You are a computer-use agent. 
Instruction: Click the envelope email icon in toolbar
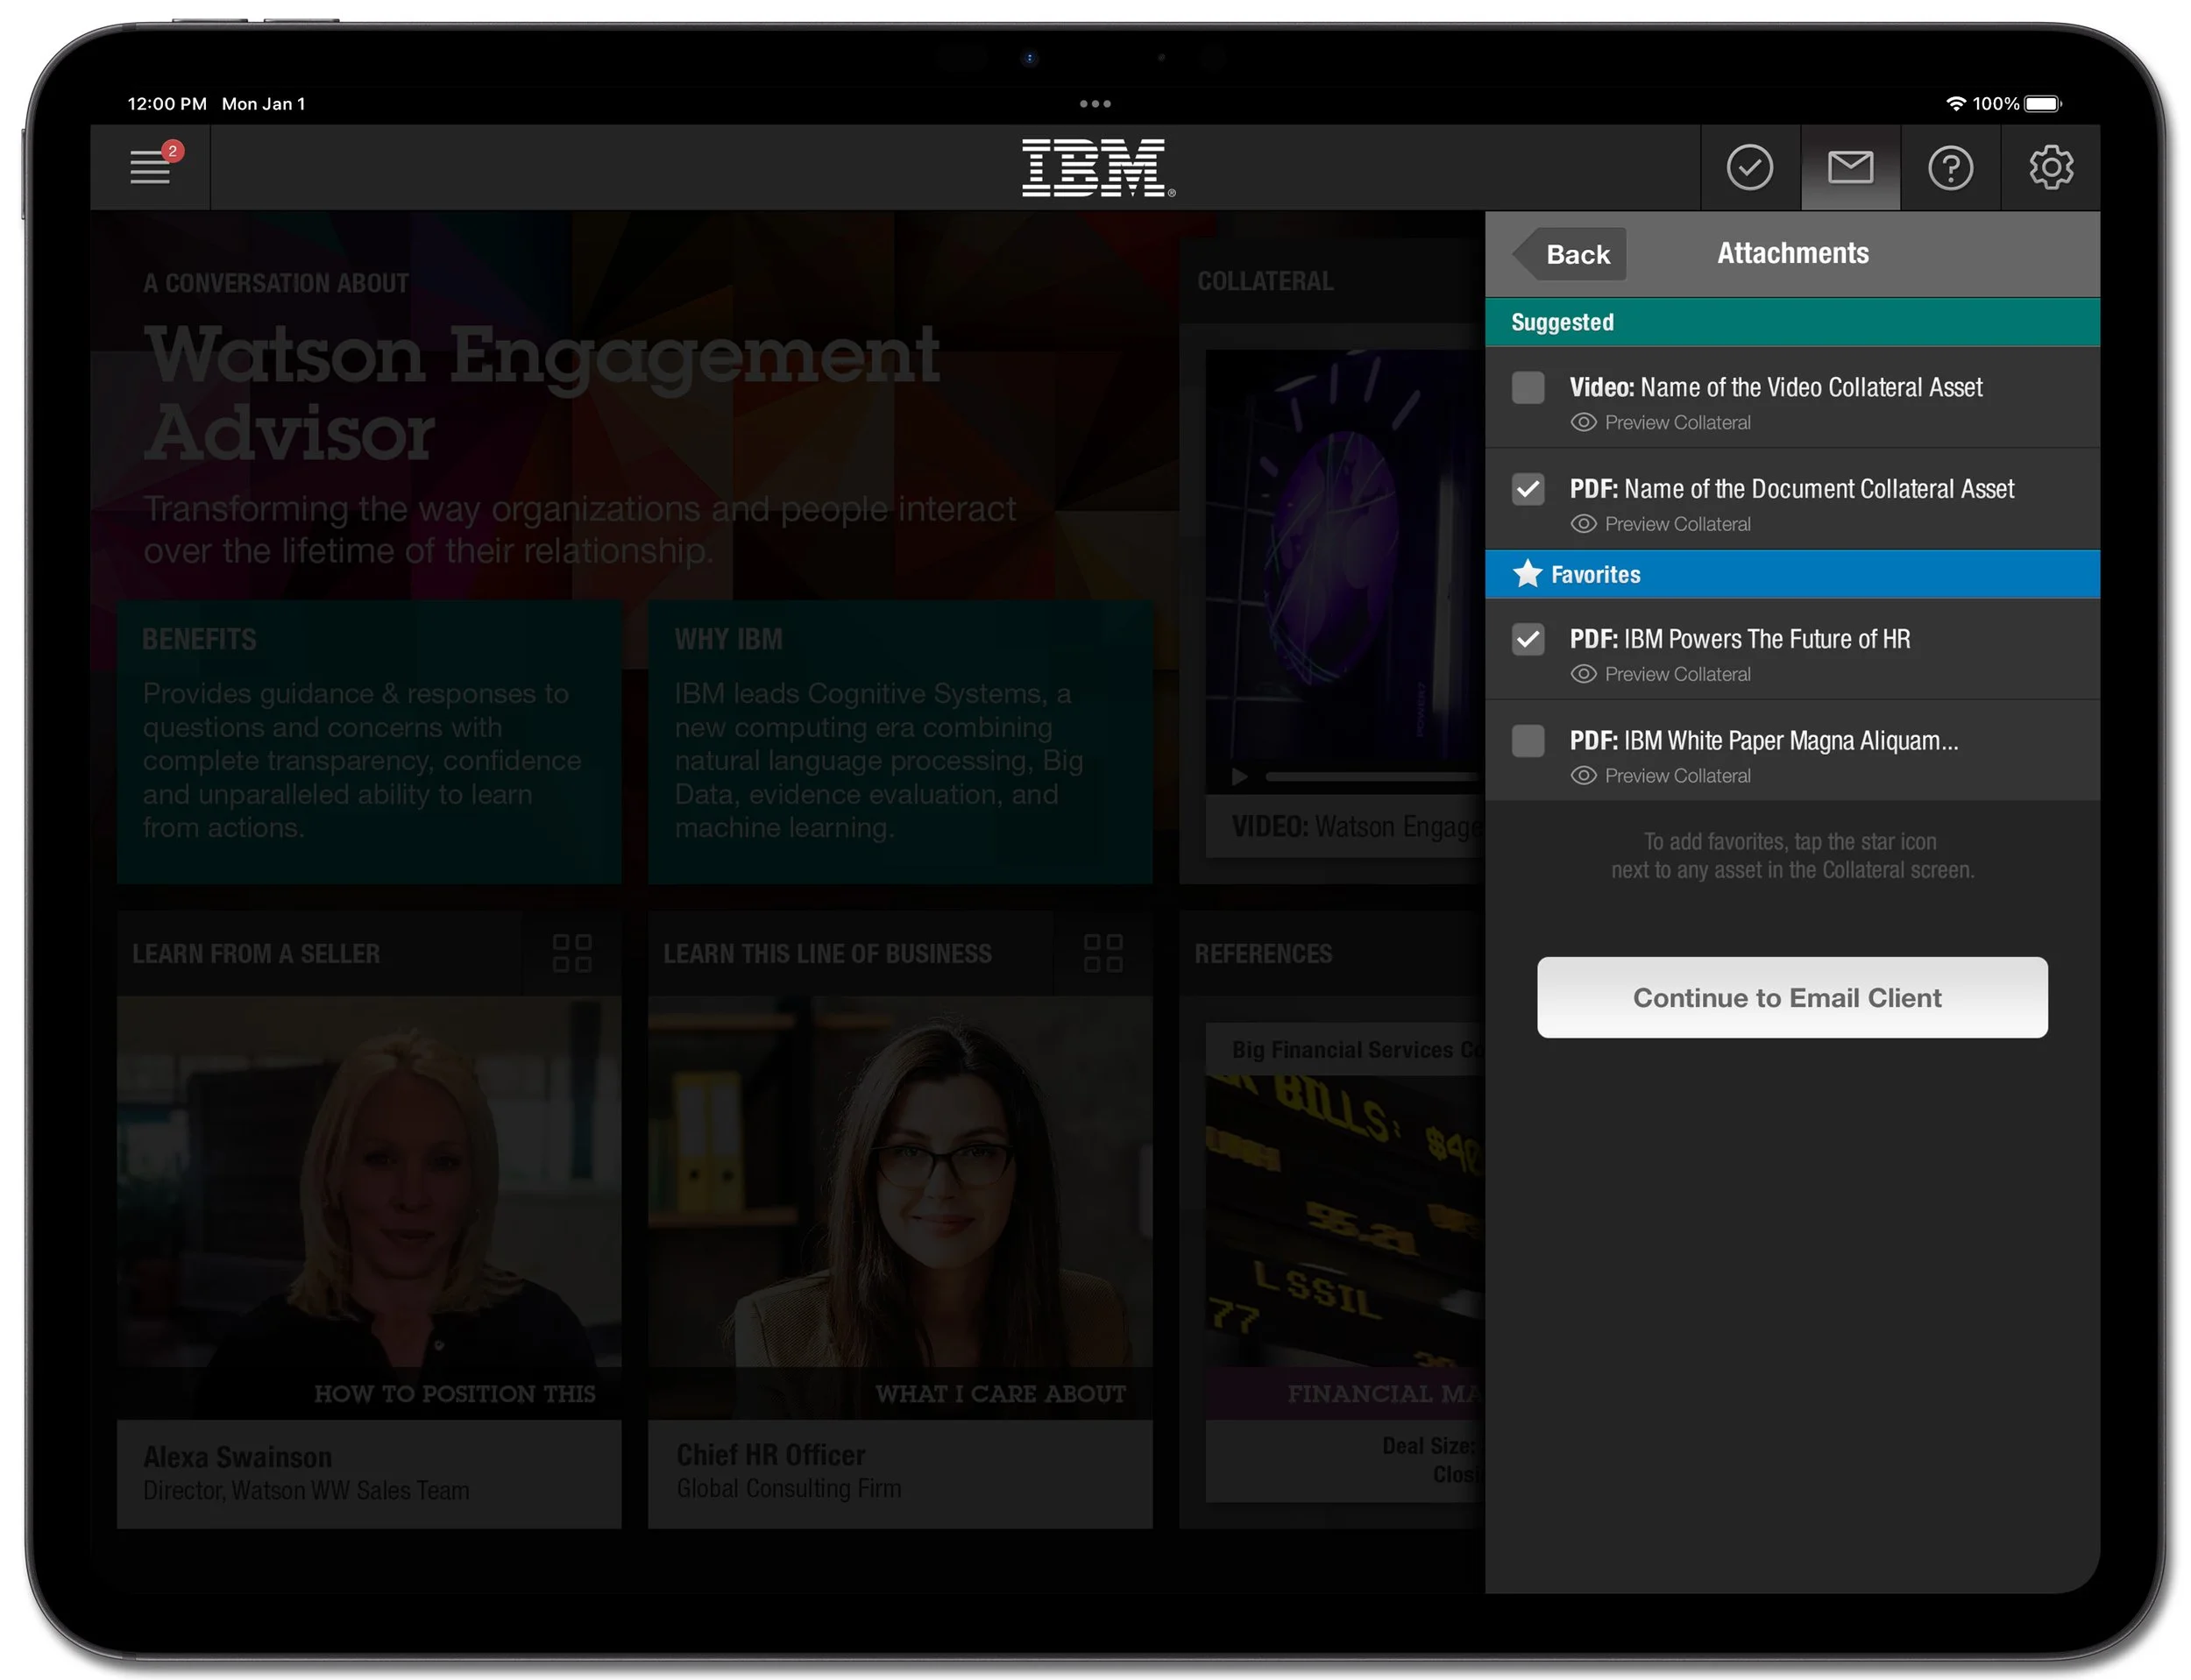point(1849,167)
